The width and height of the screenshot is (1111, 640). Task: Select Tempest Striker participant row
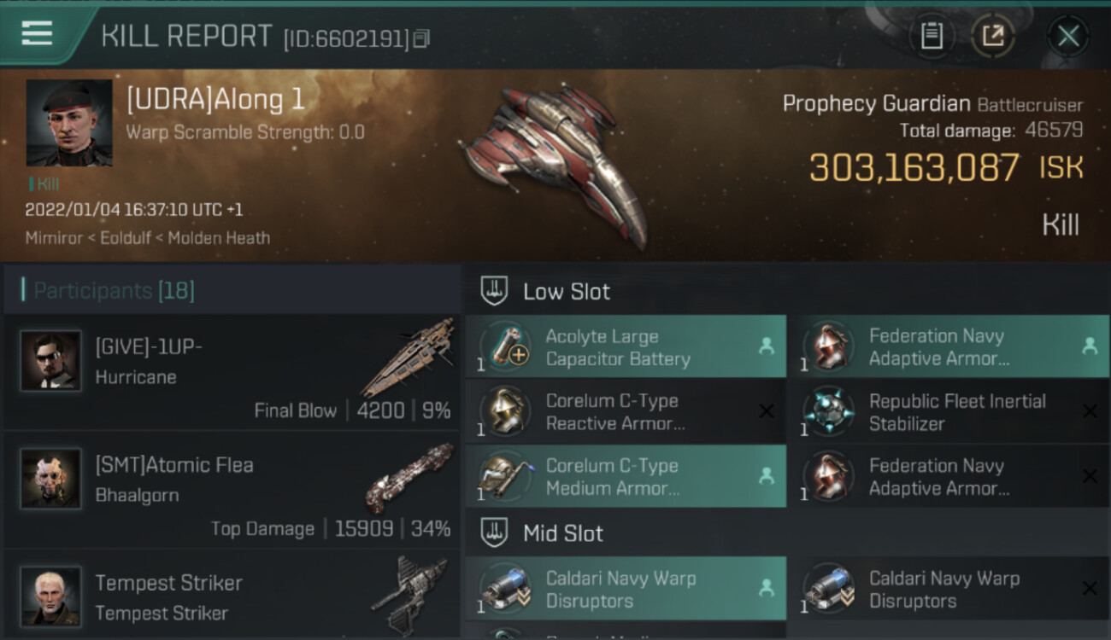(x=232, y=595)
